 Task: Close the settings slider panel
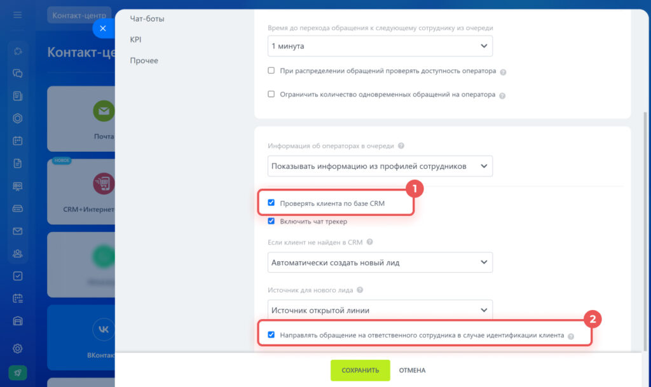coord(103,28)
